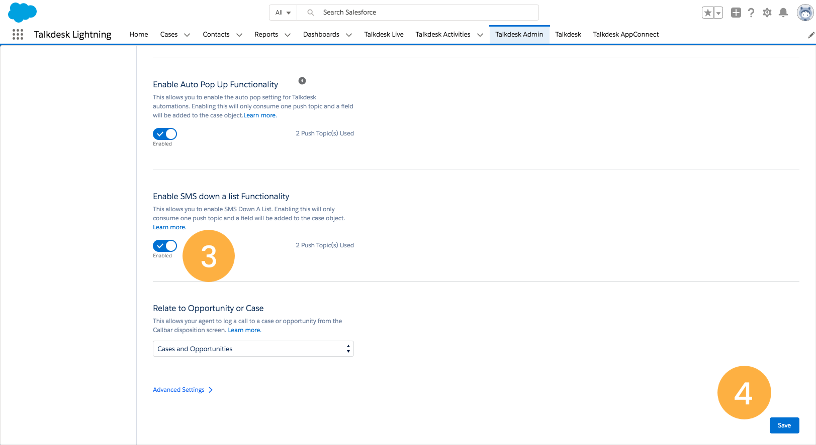Image resolution: width=816 pixels, height=445 pixels.
Task: Open the Help question mark icon
Action: tap(751, 13)
